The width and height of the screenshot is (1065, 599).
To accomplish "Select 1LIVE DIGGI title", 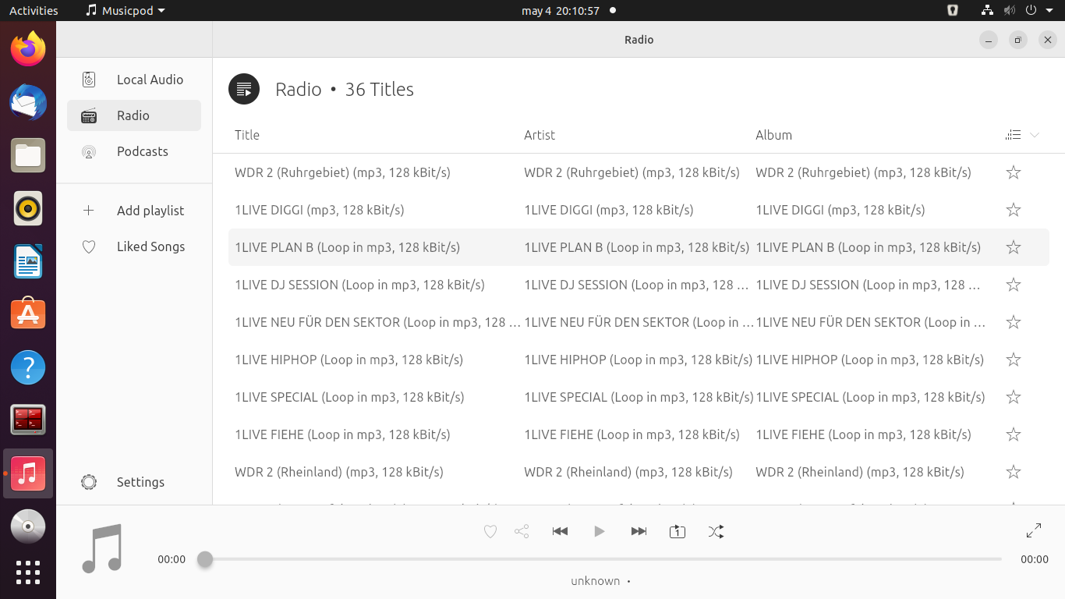I will (319, 210).
